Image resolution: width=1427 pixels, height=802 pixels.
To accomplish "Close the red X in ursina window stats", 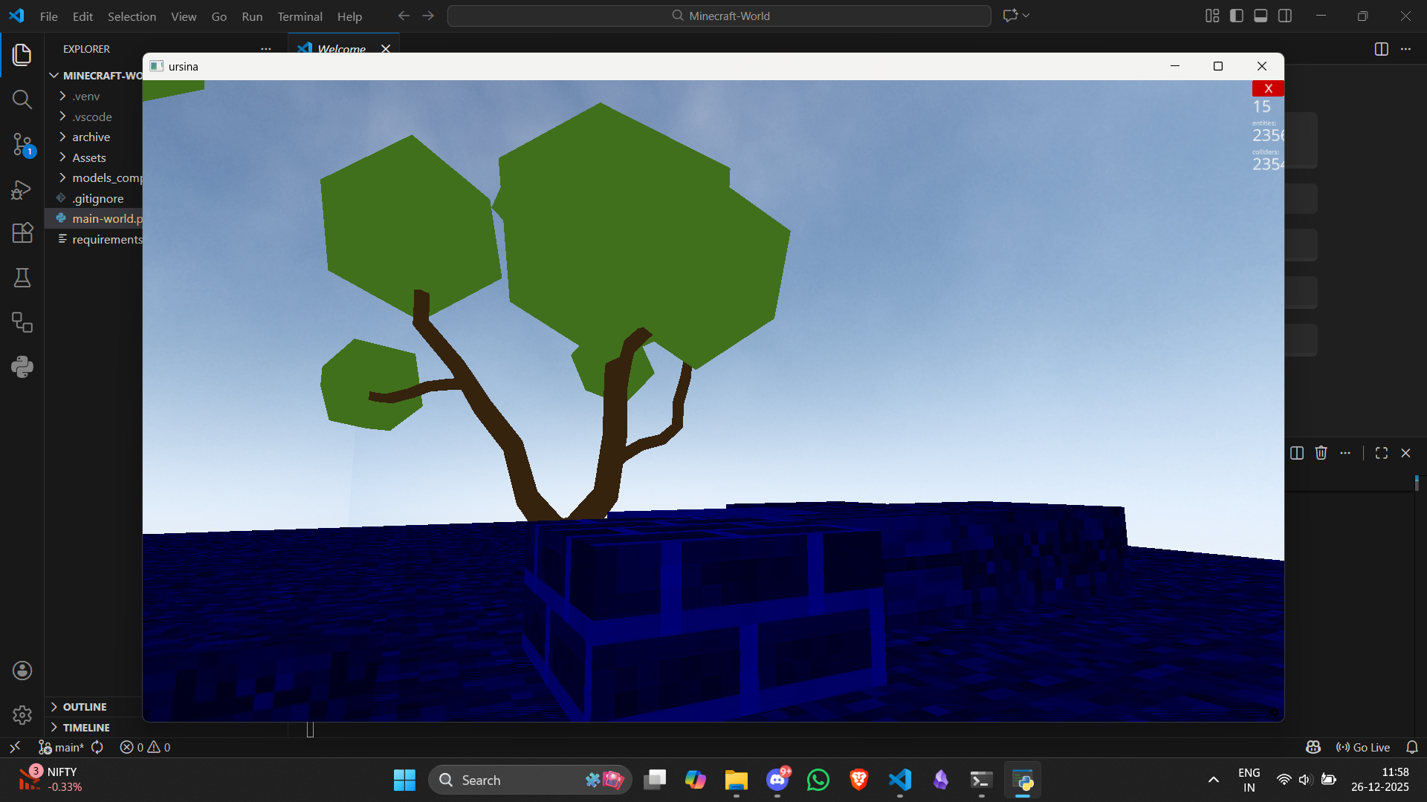I will (1268, 88).
